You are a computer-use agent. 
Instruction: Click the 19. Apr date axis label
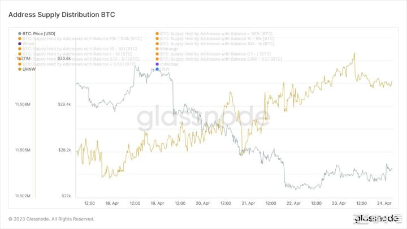pos(157,203)
